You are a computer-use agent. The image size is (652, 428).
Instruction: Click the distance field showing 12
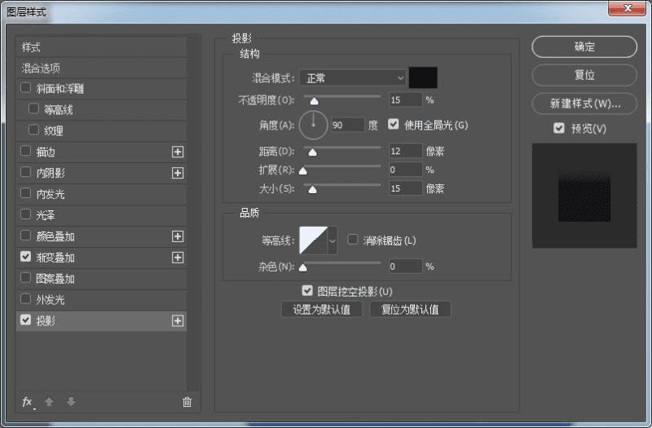405,151
